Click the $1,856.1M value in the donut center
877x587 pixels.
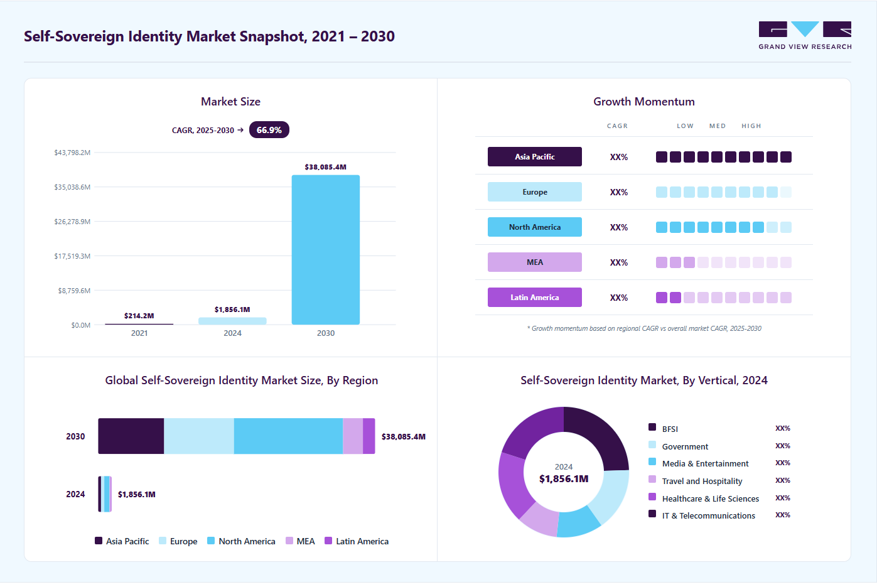564,479
